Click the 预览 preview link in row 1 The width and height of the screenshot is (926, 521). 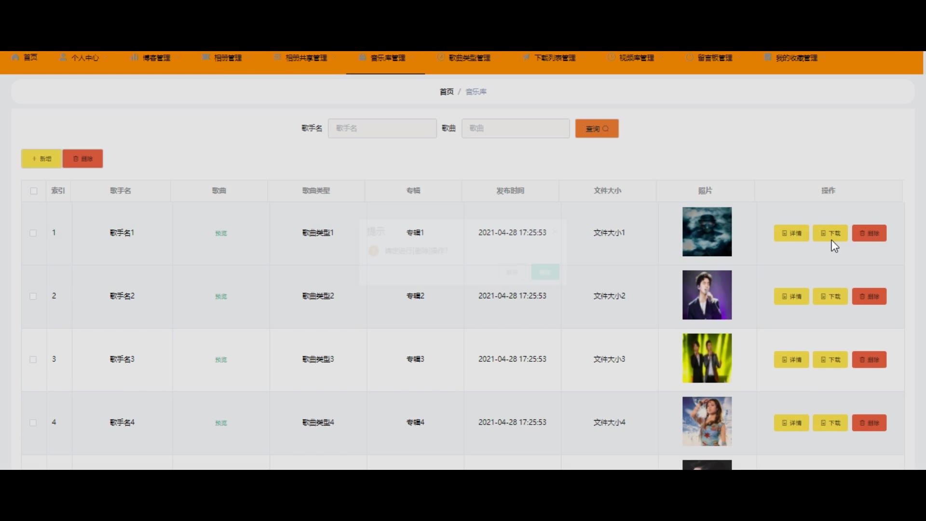tap(221, 233)
